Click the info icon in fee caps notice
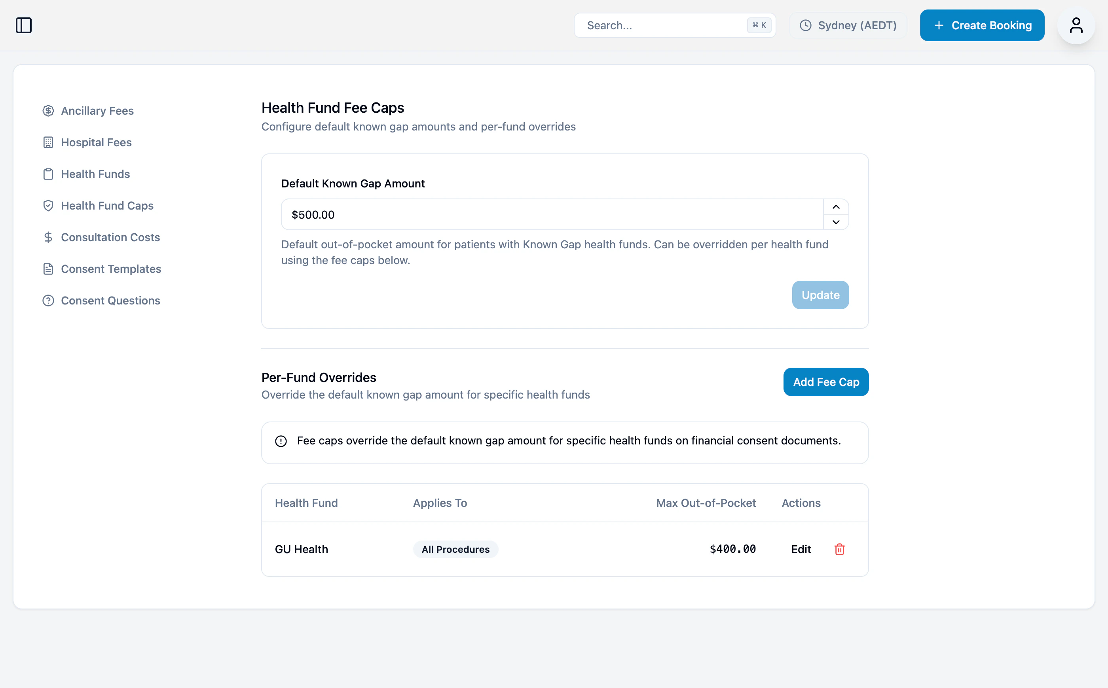 281,441
